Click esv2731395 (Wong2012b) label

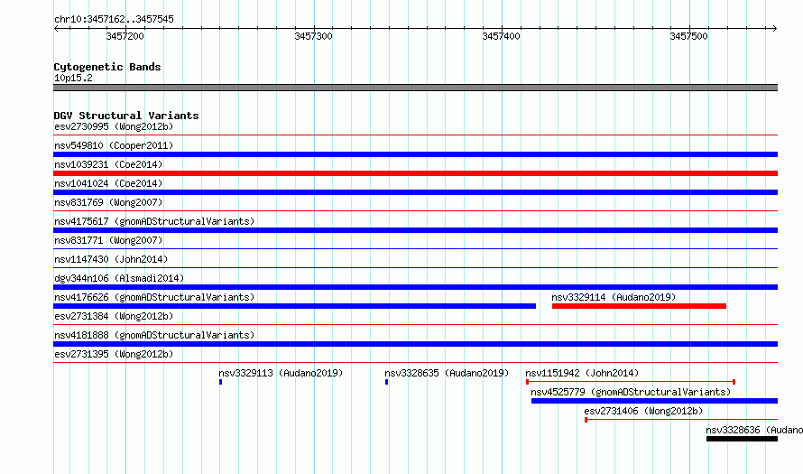point(114,354)
